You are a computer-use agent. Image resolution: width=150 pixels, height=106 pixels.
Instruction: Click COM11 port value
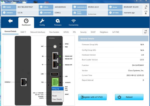(57, 13)
